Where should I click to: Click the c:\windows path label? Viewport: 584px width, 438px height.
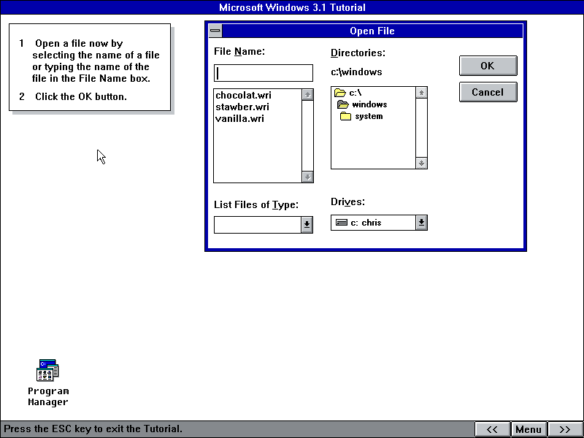[x=356, y=72]
